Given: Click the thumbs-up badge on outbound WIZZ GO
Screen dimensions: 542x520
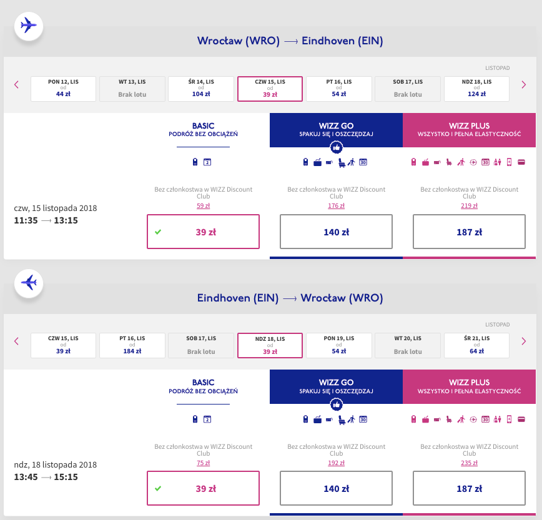Looking at the screenshot, I should click(336, 148).
